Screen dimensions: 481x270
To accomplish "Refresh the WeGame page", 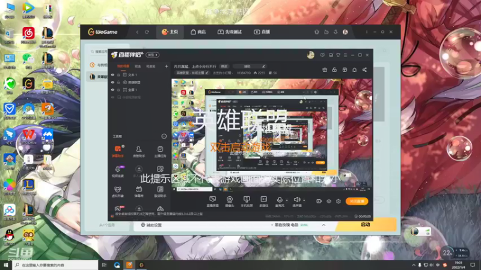I will pos(147,32).
